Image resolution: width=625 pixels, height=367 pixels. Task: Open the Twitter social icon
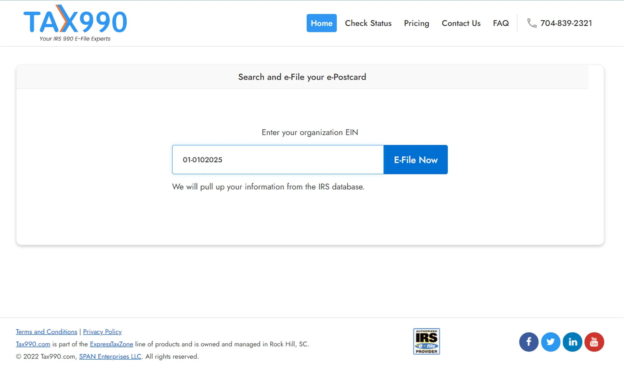click(x=550, y=342)
